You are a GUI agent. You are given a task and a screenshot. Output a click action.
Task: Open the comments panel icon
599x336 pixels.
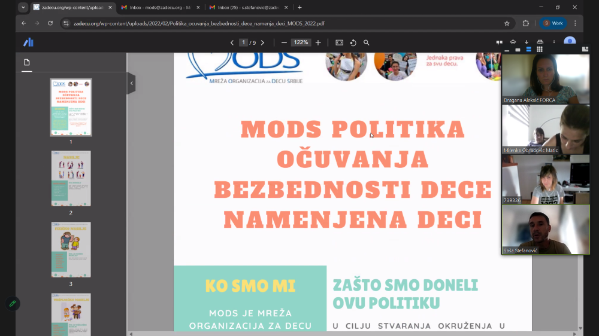point(500,42)
